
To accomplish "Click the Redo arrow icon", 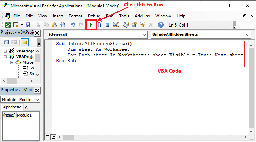I will 81,25.
